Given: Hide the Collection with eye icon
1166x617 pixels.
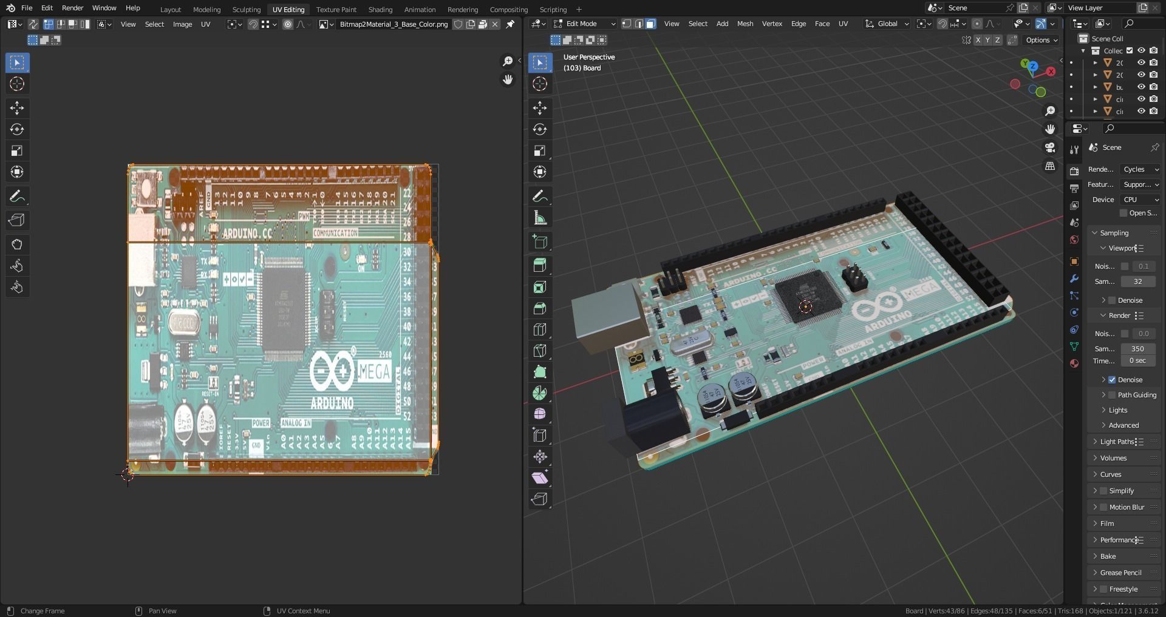Looking at the screenshot, I should [x=1141, y=50].
